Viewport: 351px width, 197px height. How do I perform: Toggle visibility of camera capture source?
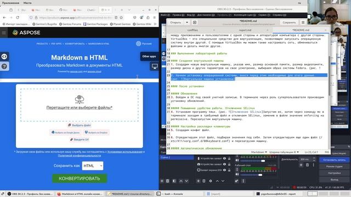coord(224,164)
